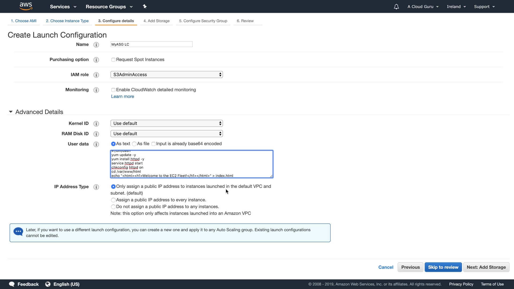
Task: Open the IAM role dropdown
Action: click(167, 75)
